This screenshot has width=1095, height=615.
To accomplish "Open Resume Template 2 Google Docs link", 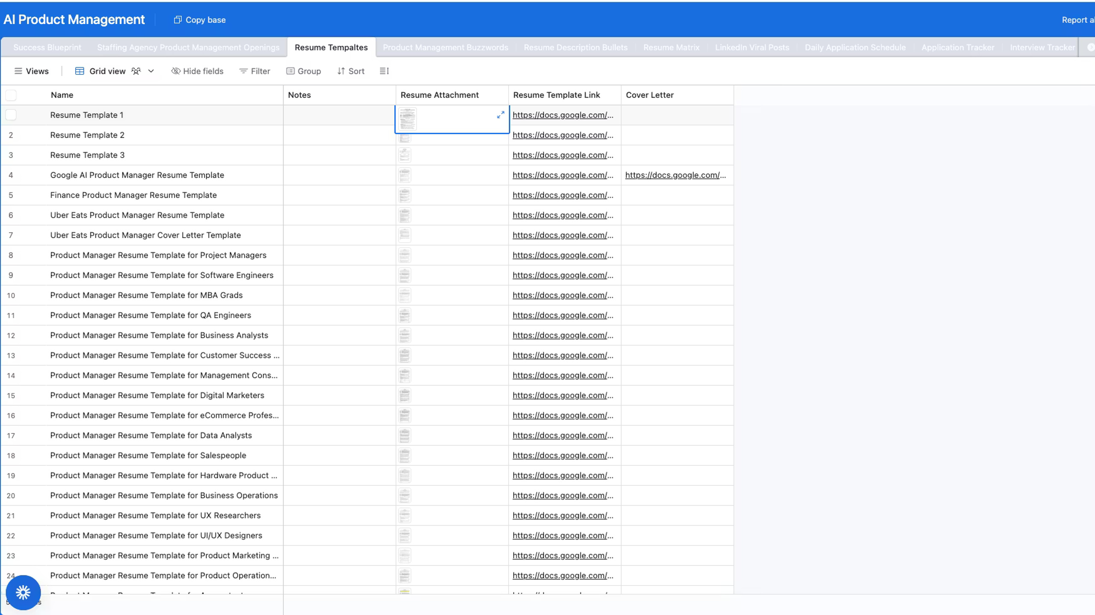I will click(563, 135).
